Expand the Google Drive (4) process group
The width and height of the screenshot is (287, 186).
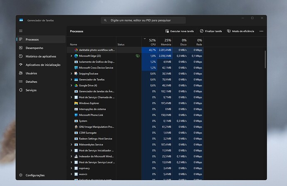point(71,85)
